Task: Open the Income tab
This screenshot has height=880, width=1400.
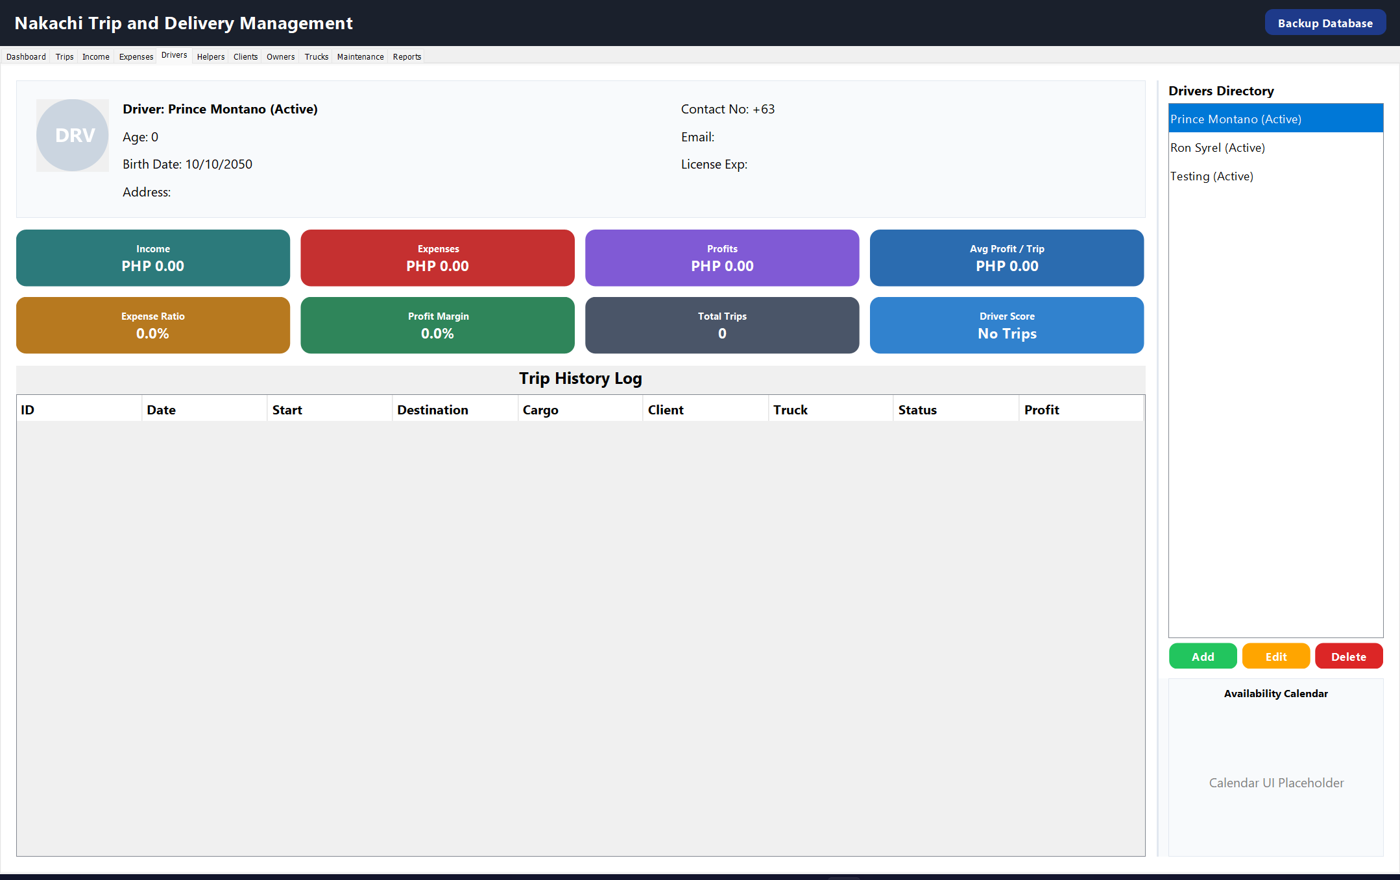Action: point(96,57)
